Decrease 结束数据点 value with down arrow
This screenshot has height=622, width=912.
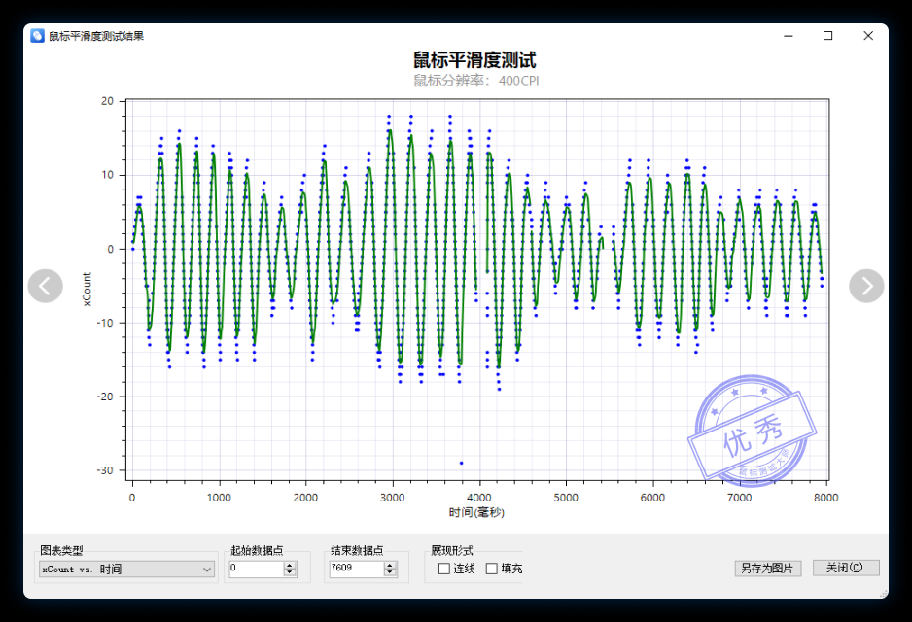390,572
